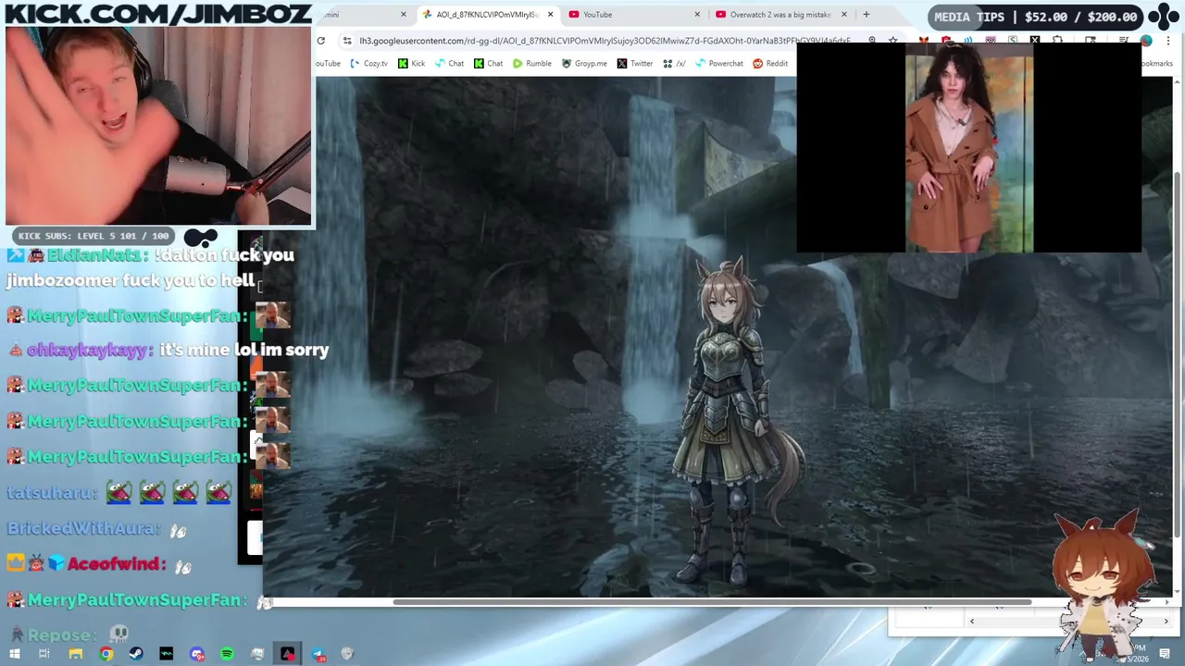
Task: Click the username 'tatsuharu' in chat
Action: (x=52, y=493)
